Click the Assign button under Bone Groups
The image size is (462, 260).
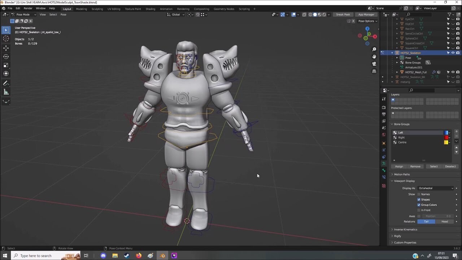399,166
